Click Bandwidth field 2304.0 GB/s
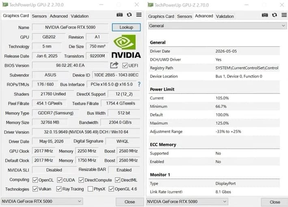Viewport: 288px width, 207px height. (x=120, y=122)
